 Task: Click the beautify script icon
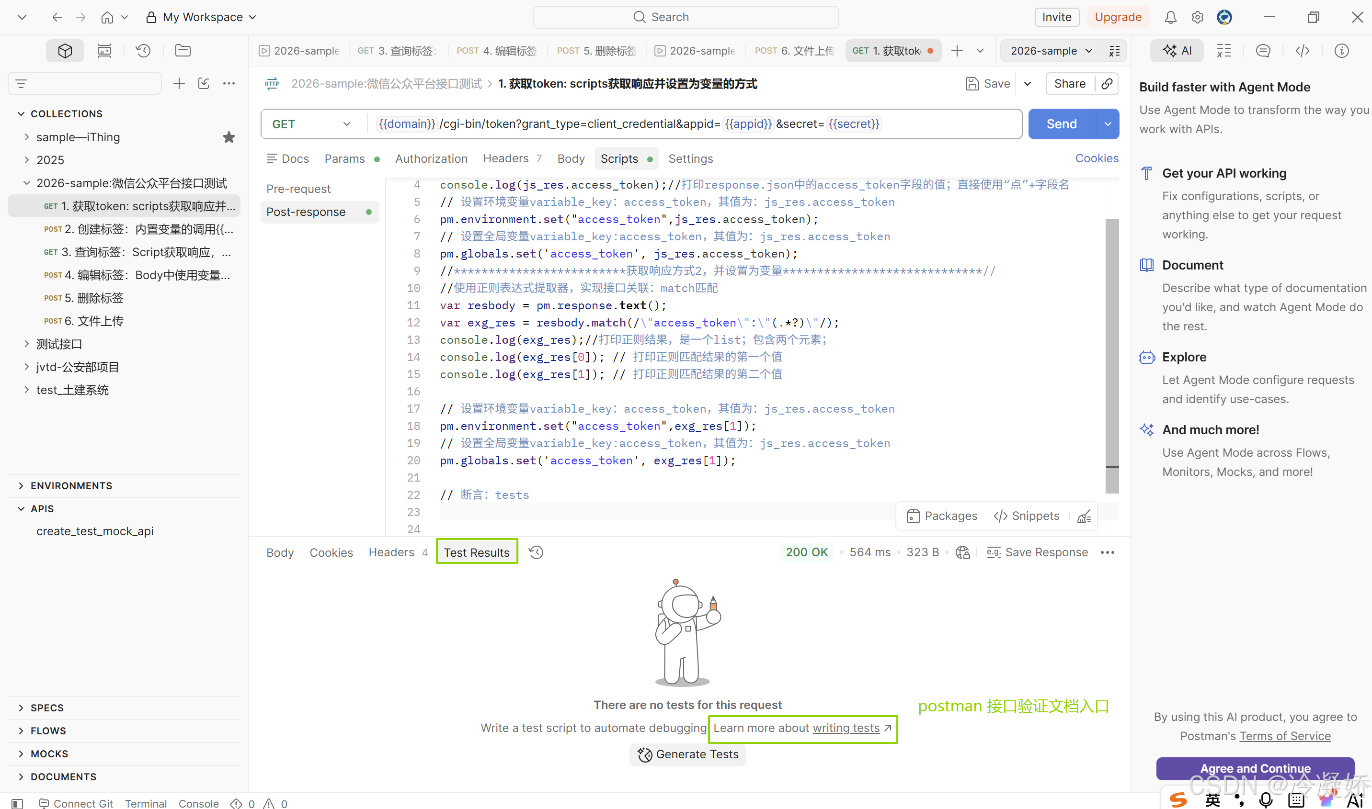click(x=1084, y=516)
